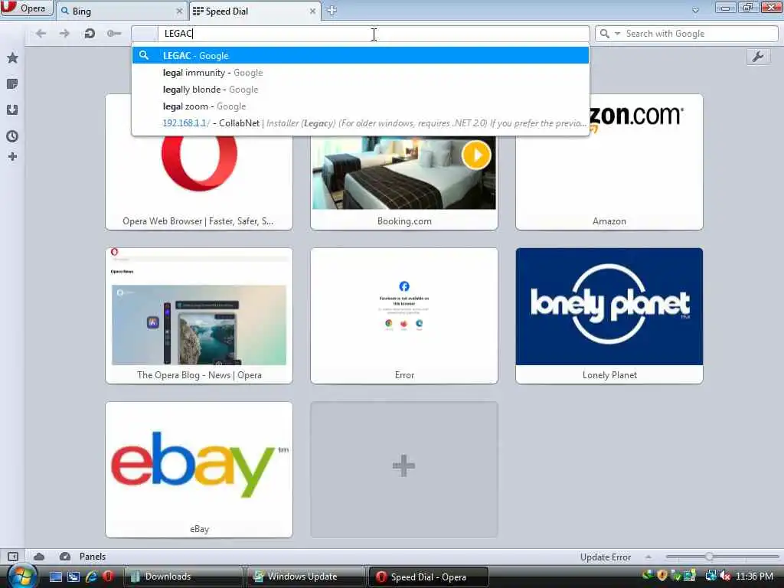The image size is (784, 588).
Task: Open the Lonely Planet speed dial
Action: tap(609, 316)
